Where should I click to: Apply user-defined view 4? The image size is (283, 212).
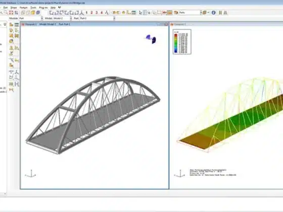coord(102,13)
